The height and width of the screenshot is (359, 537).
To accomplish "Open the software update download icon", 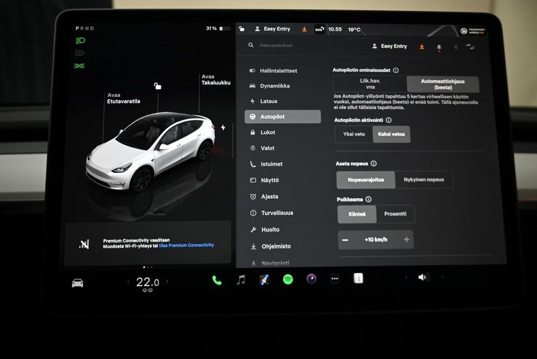I will pos(422,46).
